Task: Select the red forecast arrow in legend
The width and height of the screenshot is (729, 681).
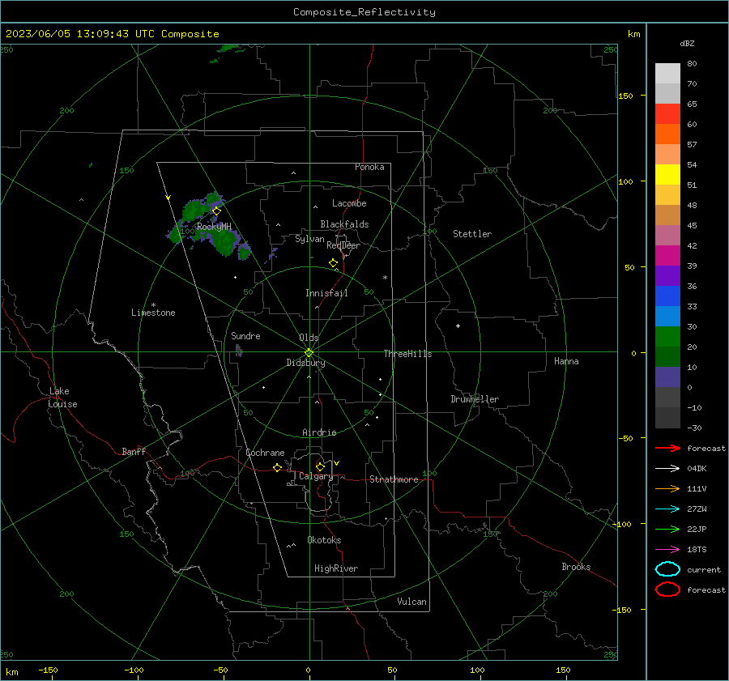Action: 667,448
